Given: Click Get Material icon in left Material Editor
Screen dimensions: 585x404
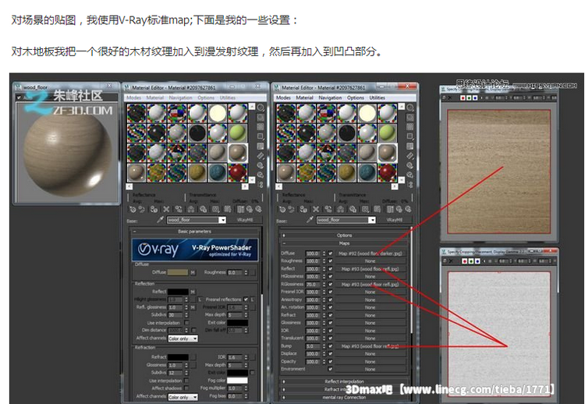Looking at the screenshot, I should coord(133,209).
